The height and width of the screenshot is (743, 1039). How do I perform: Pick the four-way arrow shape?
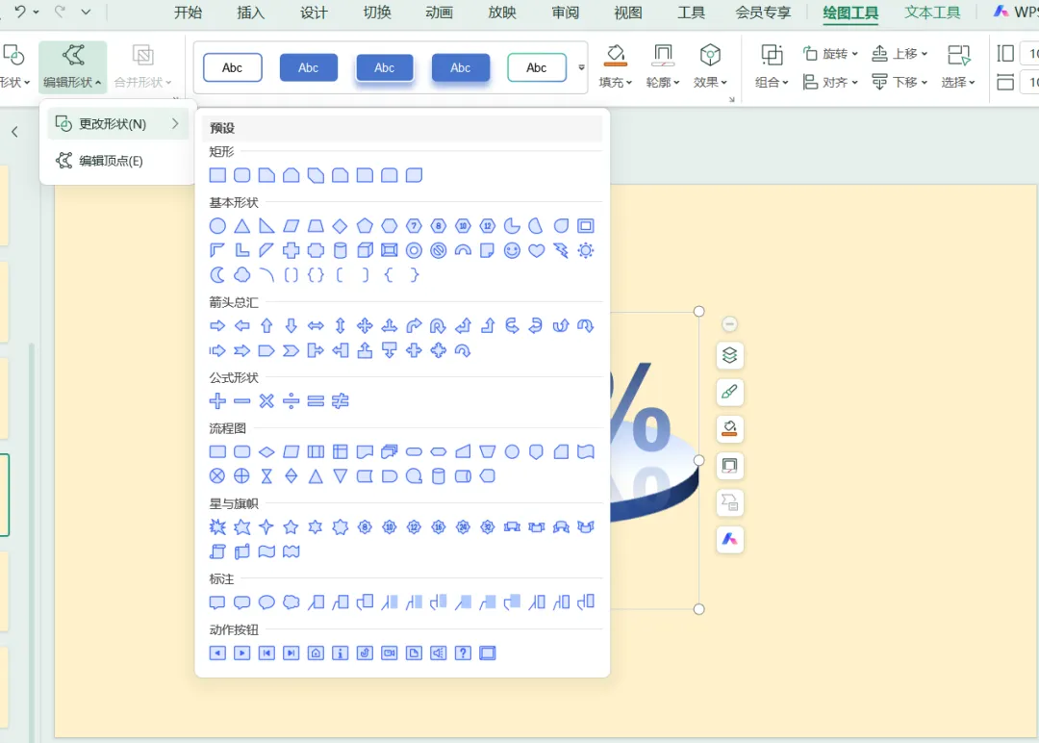click(x=365, y=325)
